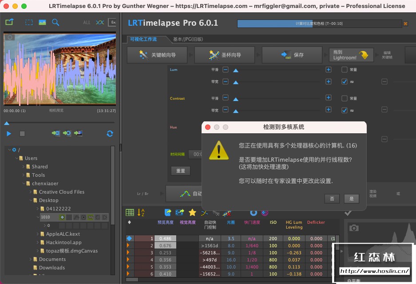Image resolution: width=416 pixels, height=284 pixels.
Task: Click the 拖到 Lightroom! button
Action: tap(351, 55)
